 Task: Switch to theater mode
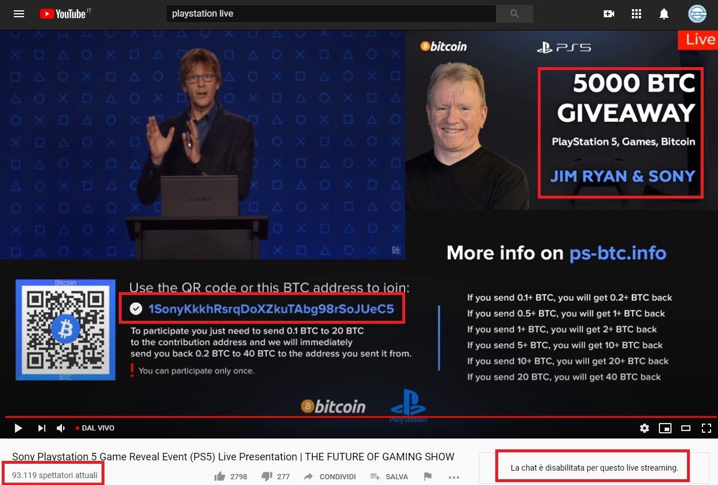pyautogui.click(x=685, y=428)
